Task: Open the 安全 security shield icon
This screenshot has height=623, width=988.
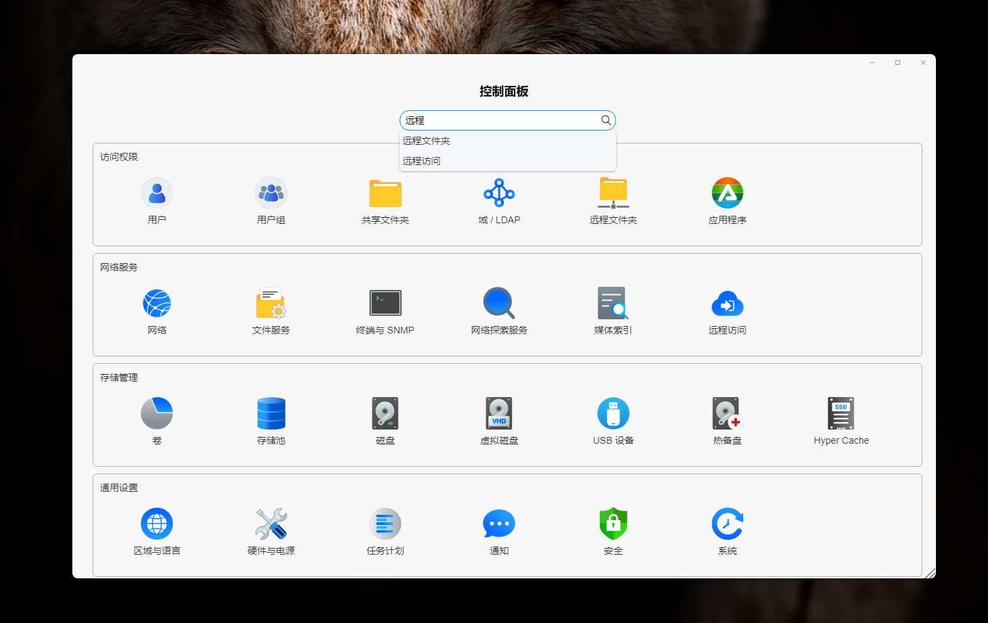Action: point(613,524)
